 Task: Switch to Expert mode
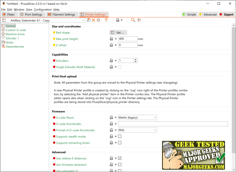pos(227,15)
